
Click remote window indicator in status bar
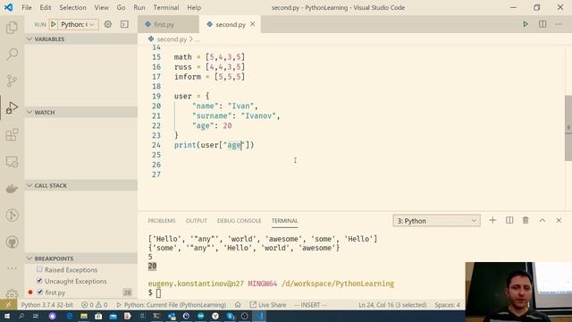click(8, 305)
